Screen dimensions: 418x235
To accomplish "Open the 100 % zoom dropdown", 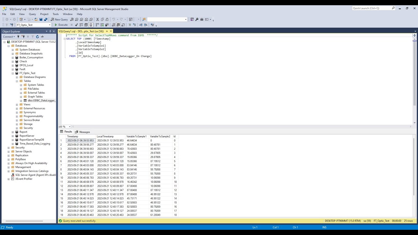I will (x=69, y=127).
